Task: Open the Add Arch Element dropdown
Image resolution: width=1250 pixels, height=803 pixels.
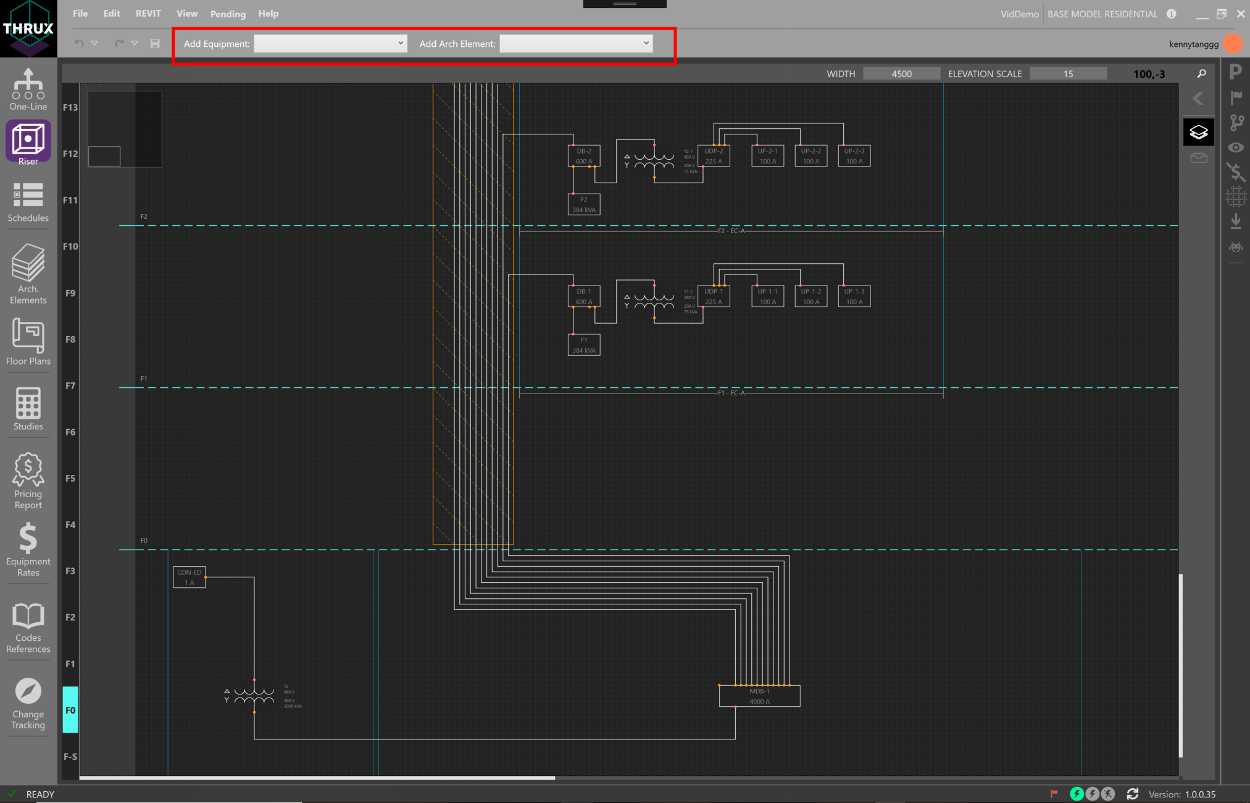Action: click(575, 43)
